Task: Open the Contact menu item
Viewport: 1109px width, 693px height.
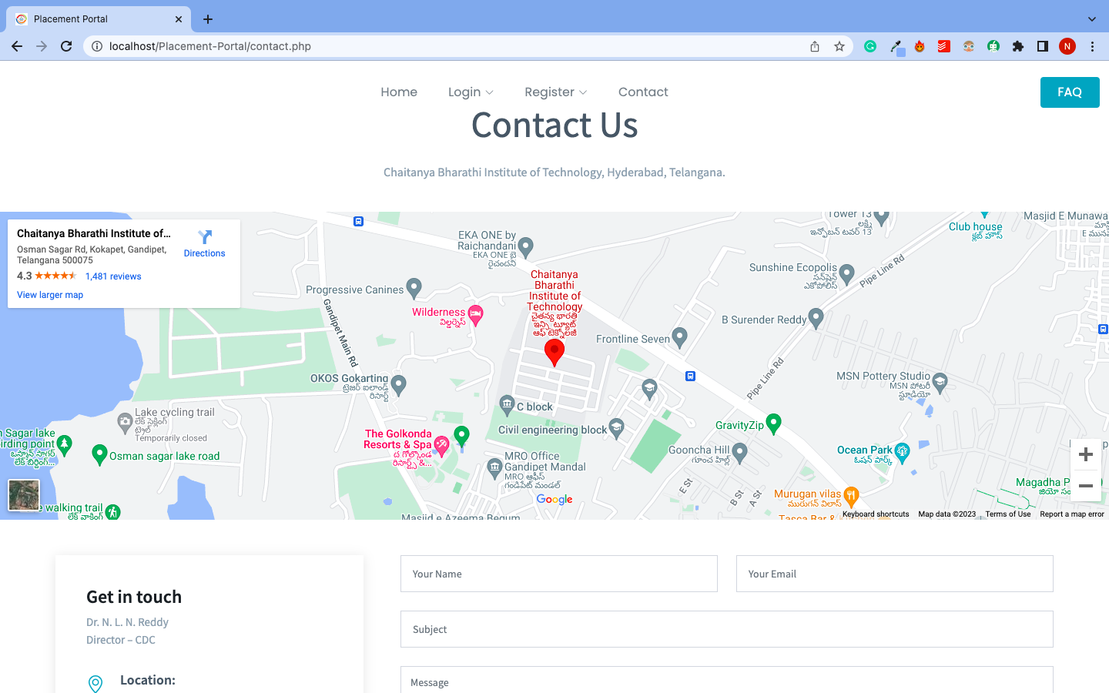Action: click(643, 92)
